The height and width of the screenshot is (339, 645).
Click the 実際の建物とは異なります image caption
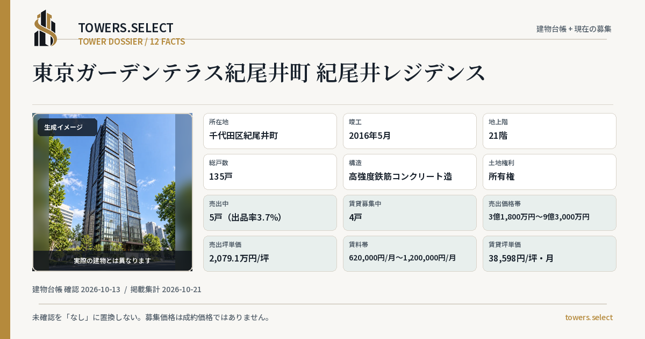click(112, 260)
